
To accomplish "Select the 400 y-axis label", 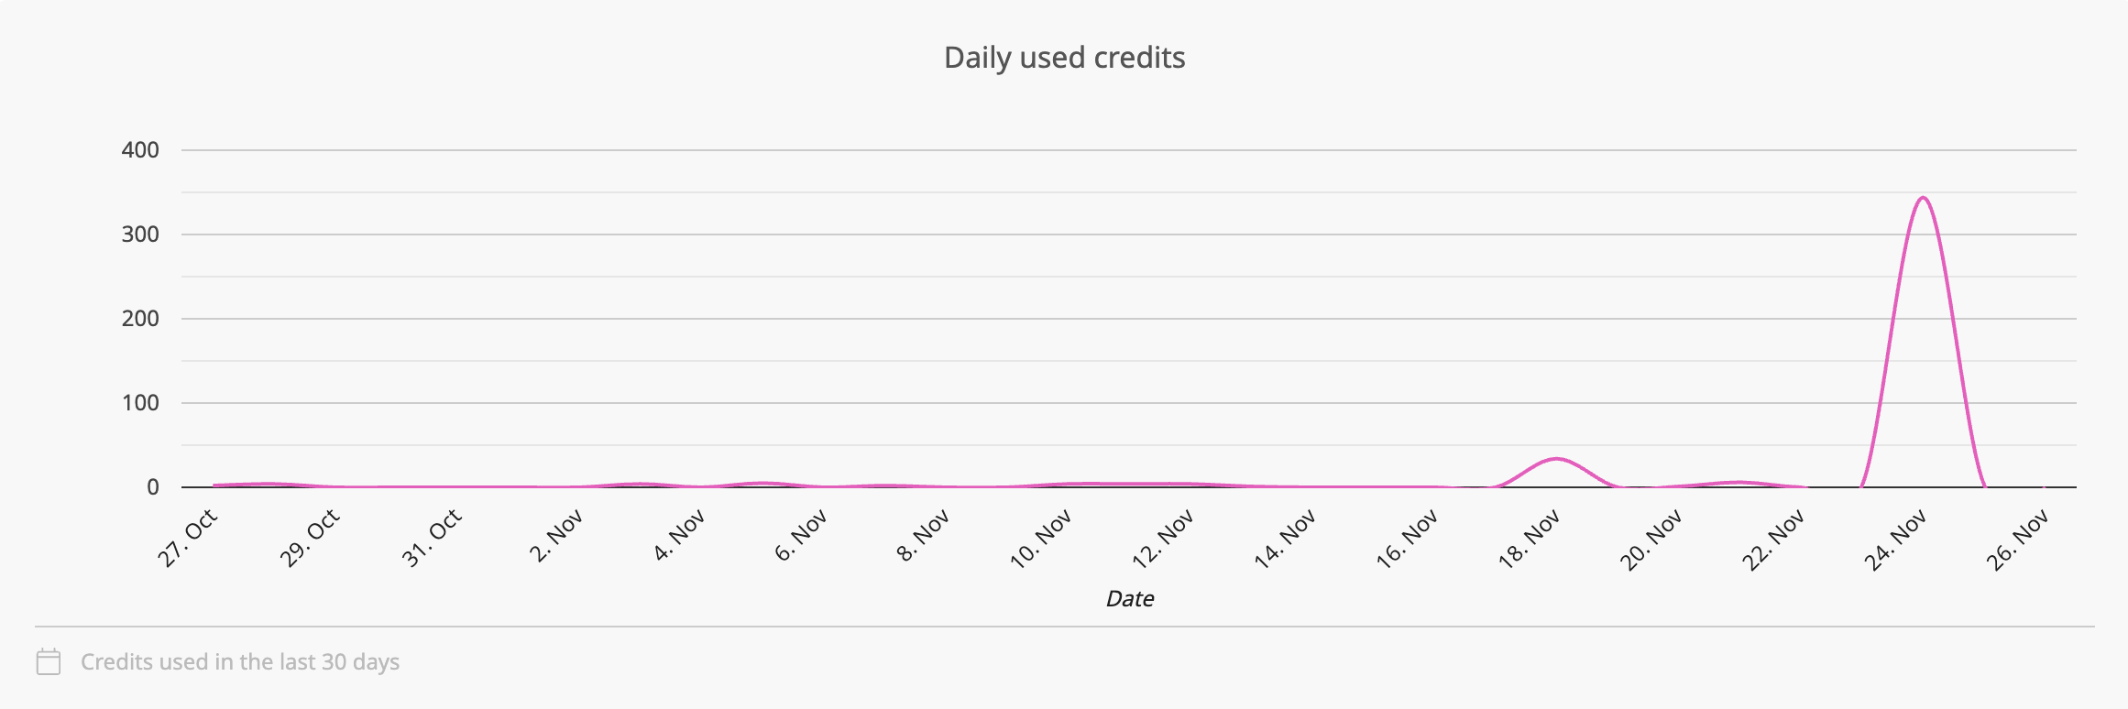I will click(x=140, y=150).
